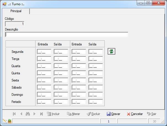The height and width of the screenshot is (126, 167).
Task: Click Quarta second Entrada time field
Action: [79, 66]
